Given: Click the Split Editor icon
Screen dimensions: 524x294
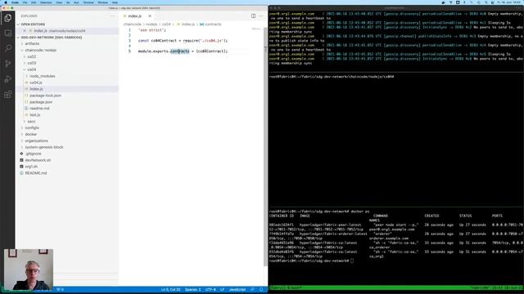Looking at the screenshot, I should (253, 16).
